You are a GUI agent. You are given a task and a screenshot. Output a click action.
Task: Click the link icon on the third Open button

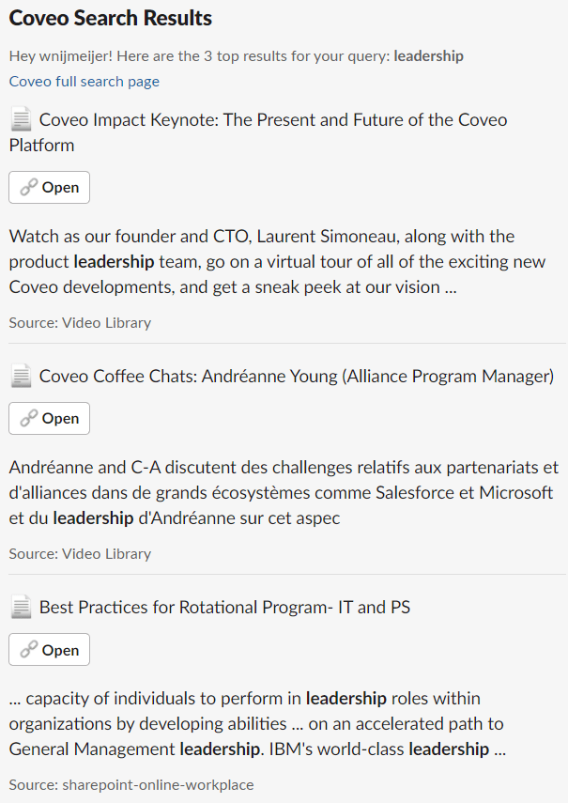click(29, 649)
